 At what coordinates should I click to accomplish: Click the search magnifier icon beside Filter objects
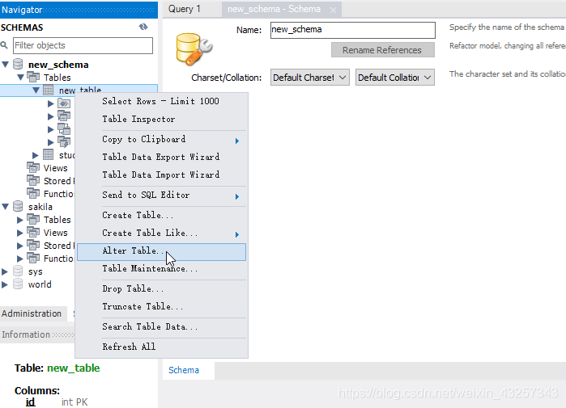coord(4,45)
